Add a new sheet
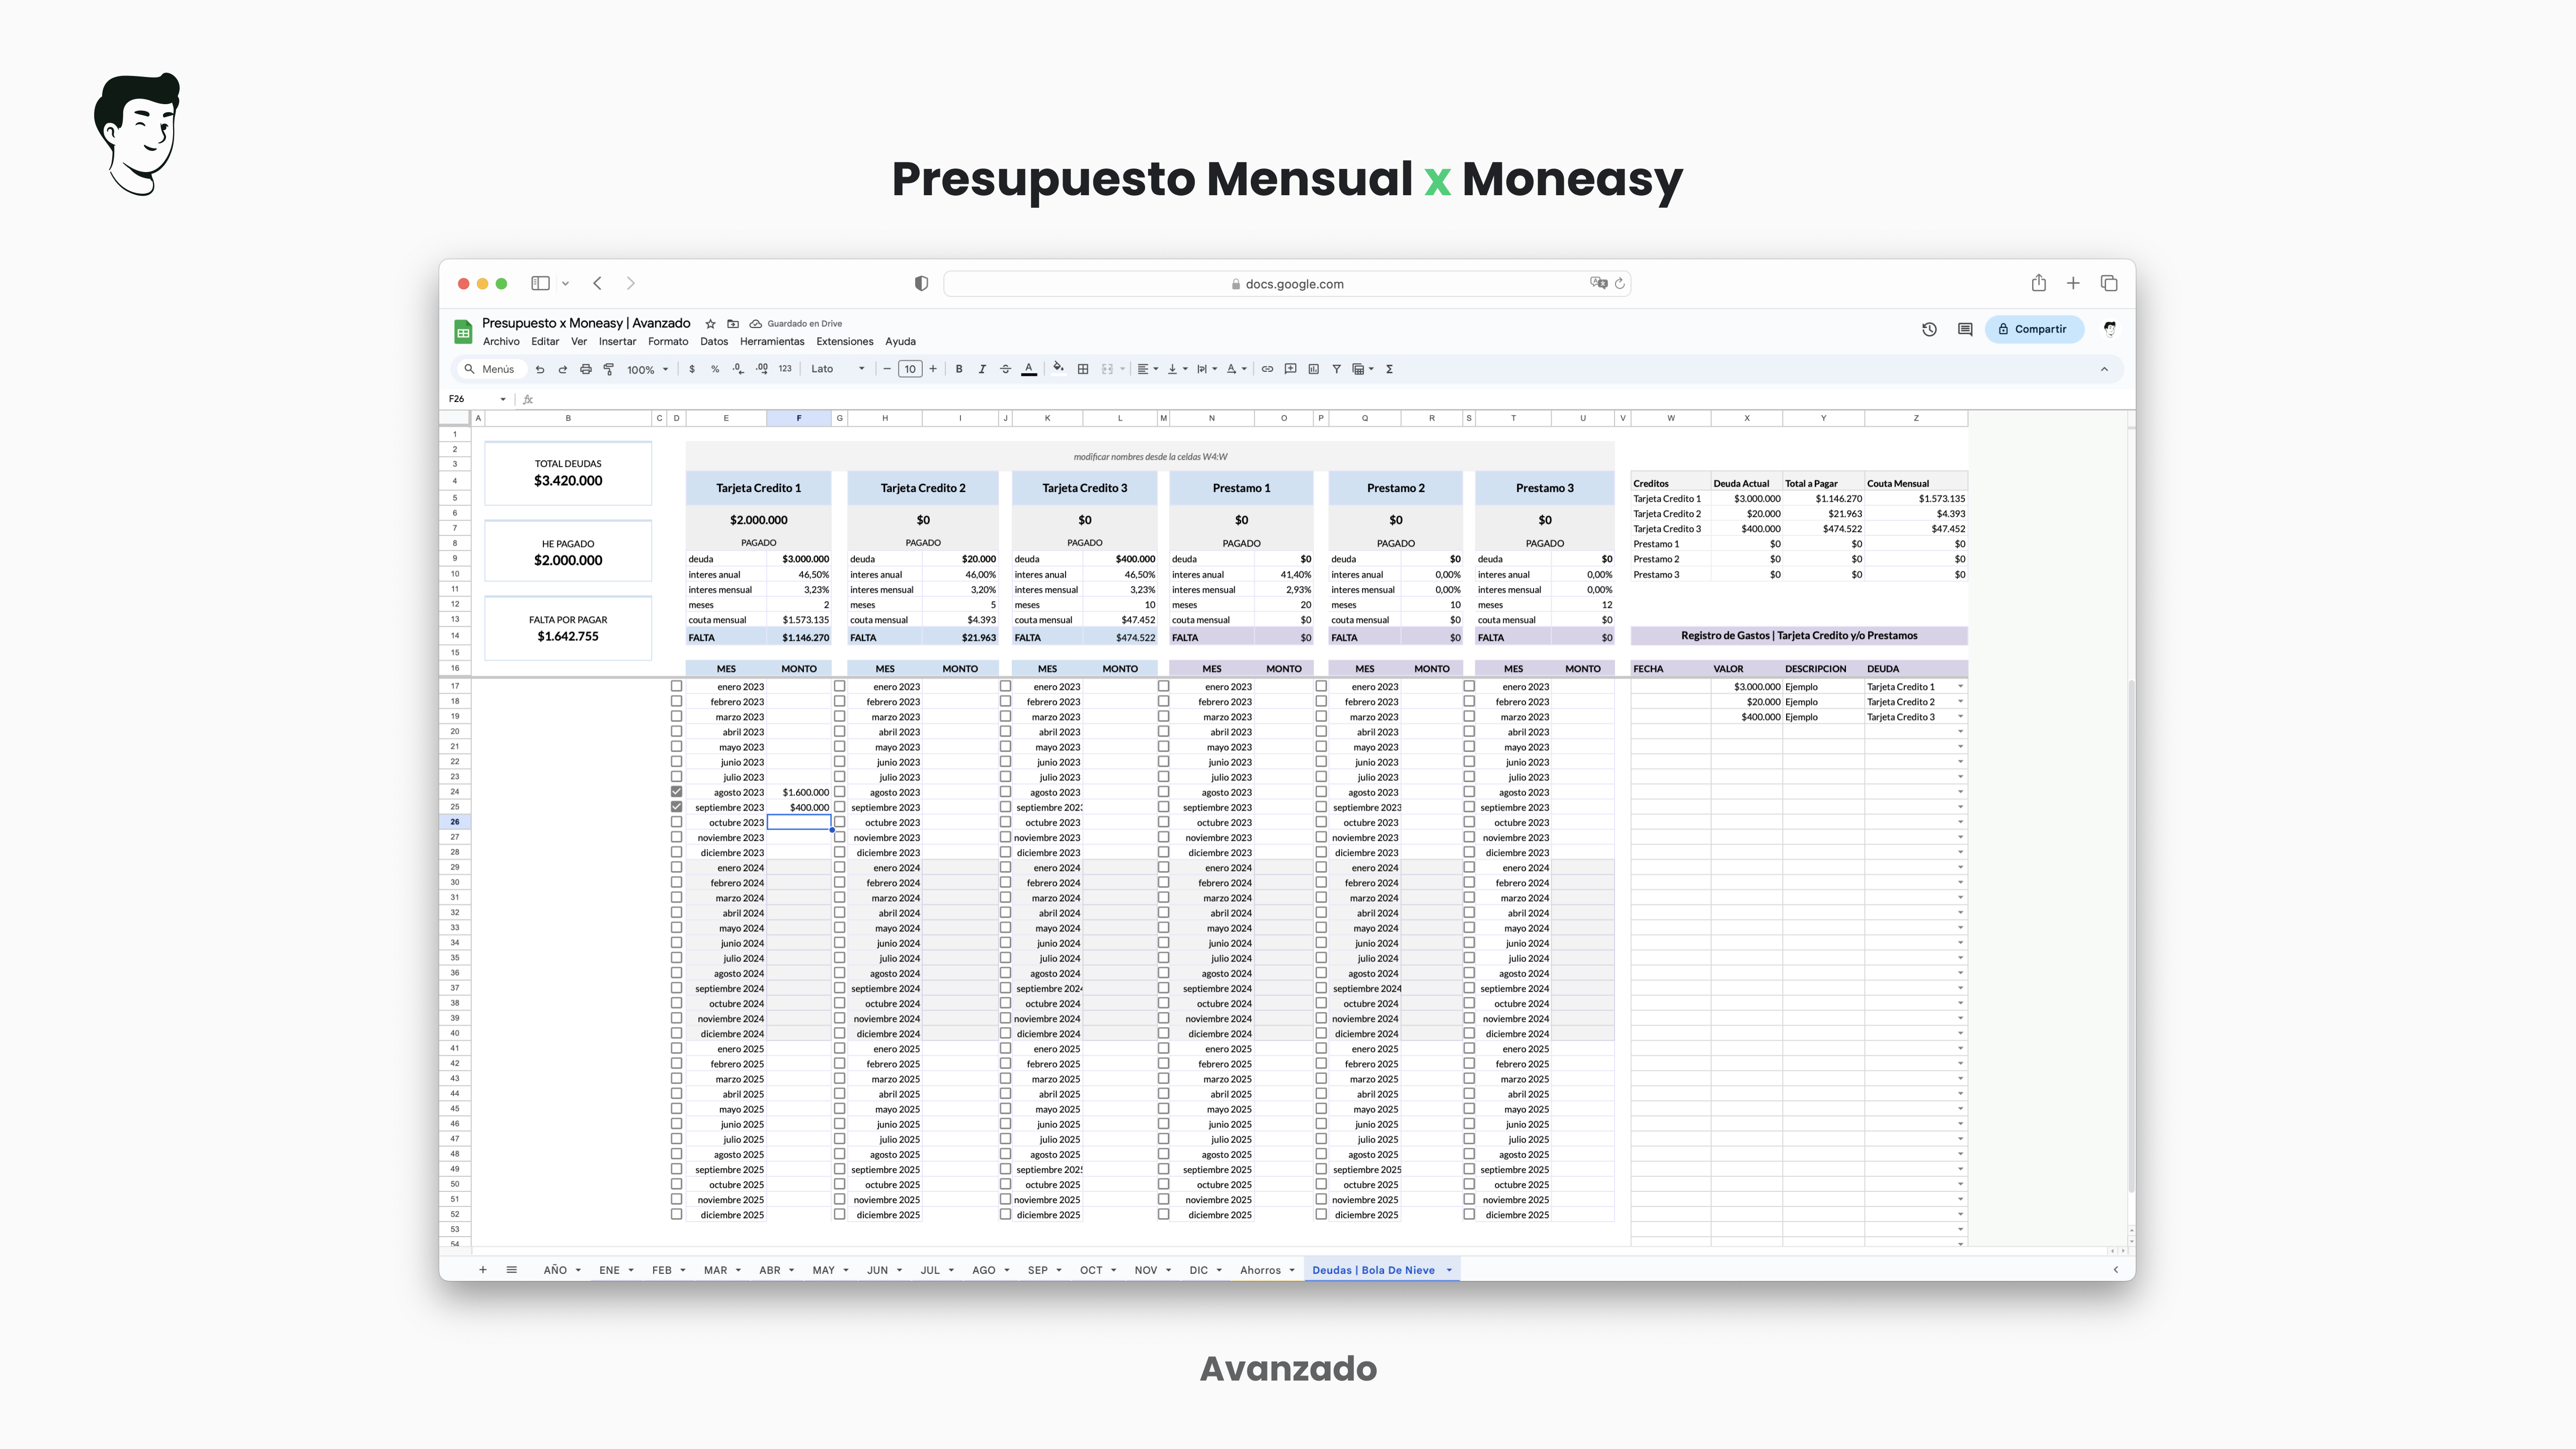The width and height of the screenshot is (2576, 1449). coord(483,1270)
